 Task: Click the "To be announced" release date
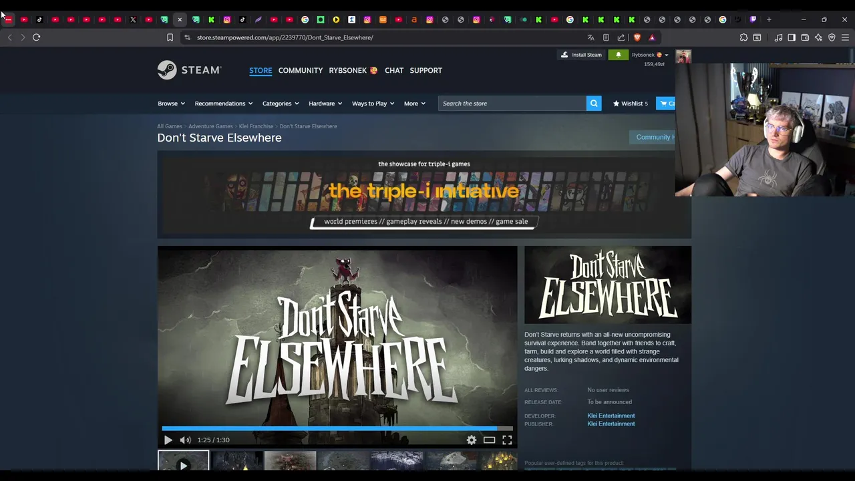tap(609, 402)
